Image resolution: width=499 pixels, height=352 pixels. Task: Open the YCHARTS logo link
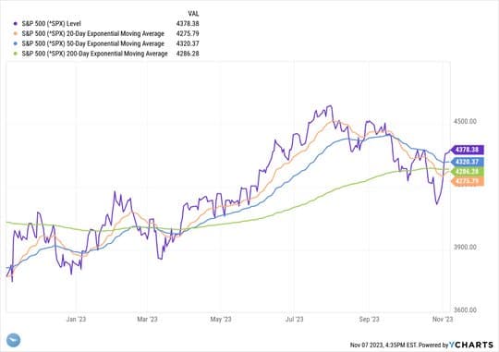(471, 345)
